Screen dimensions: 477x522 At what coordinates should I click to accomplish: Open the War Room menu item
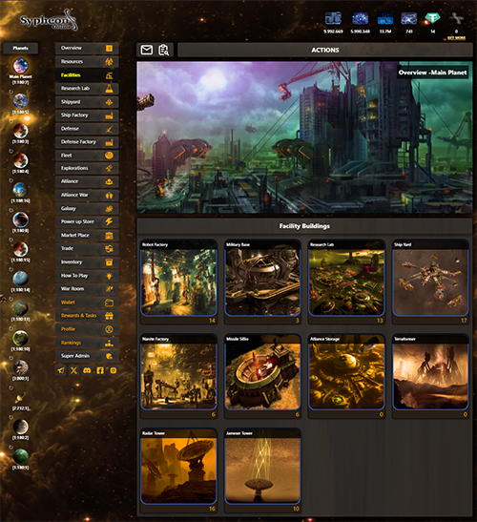(x=87, y=289)
